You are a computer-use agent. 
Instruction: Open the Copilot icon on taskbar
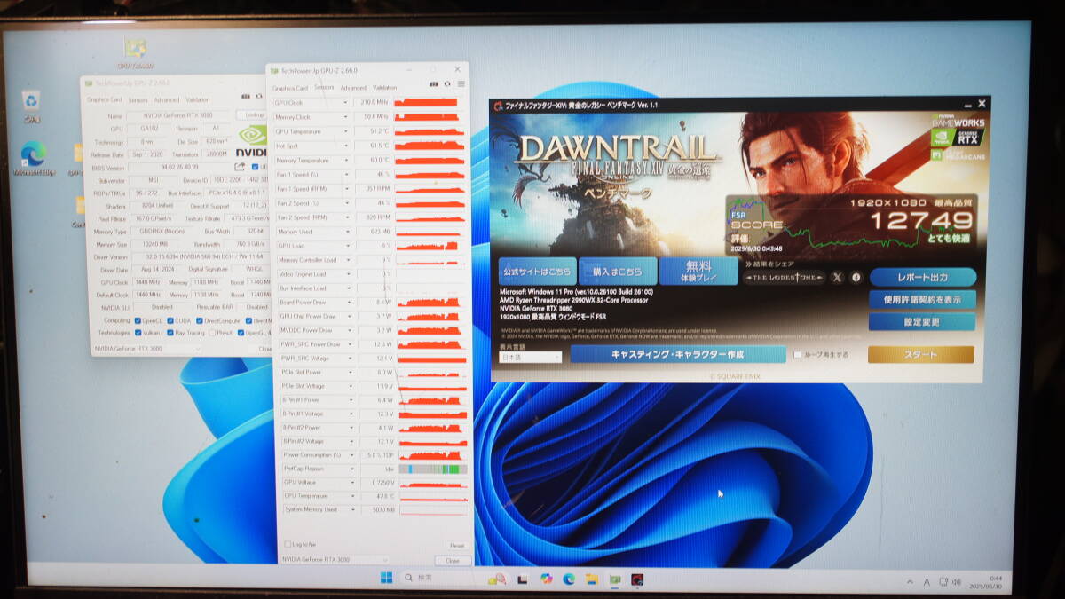pyautogui.click(x=546, y=579)
